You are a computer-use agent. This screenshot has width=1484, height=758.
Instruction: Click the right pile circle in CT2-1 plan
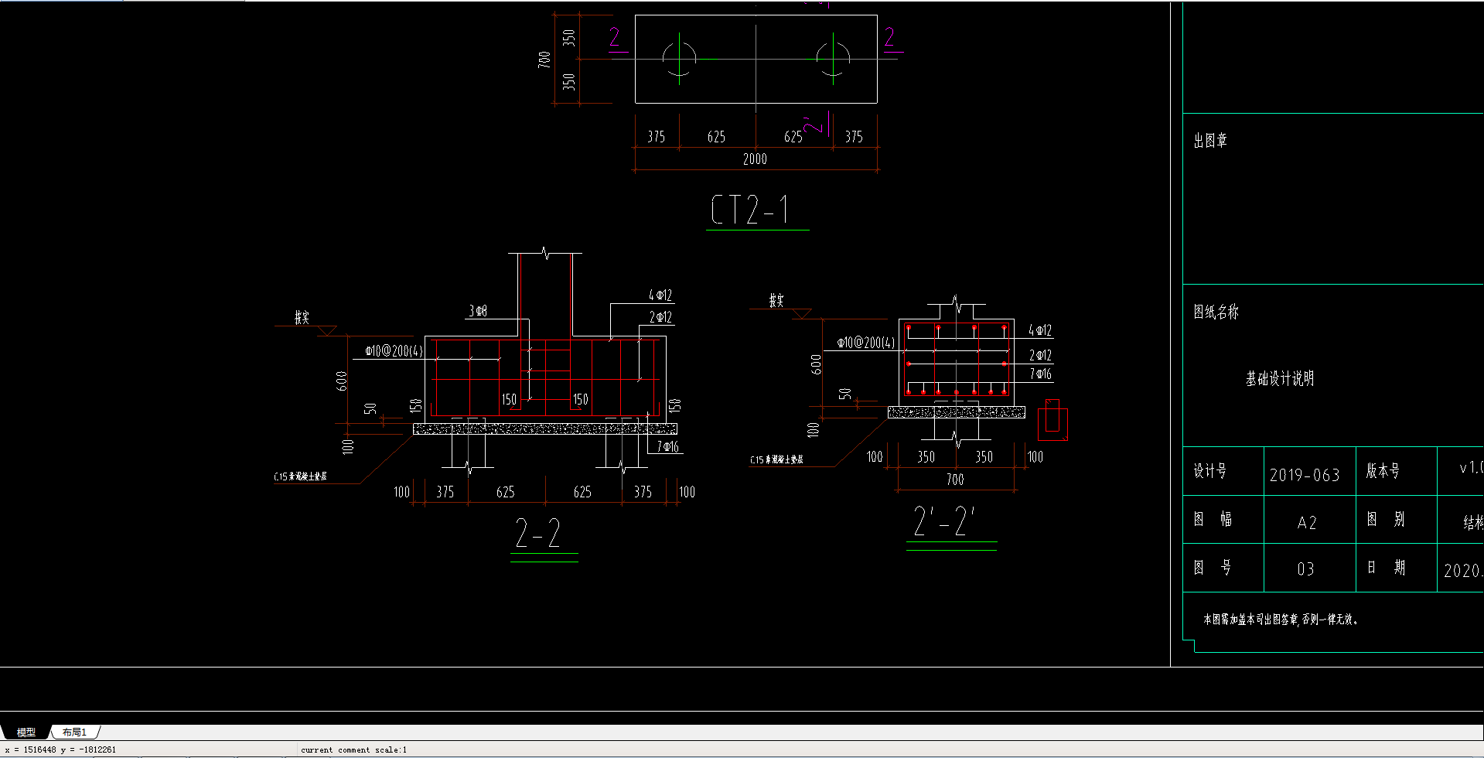[833, 58]
